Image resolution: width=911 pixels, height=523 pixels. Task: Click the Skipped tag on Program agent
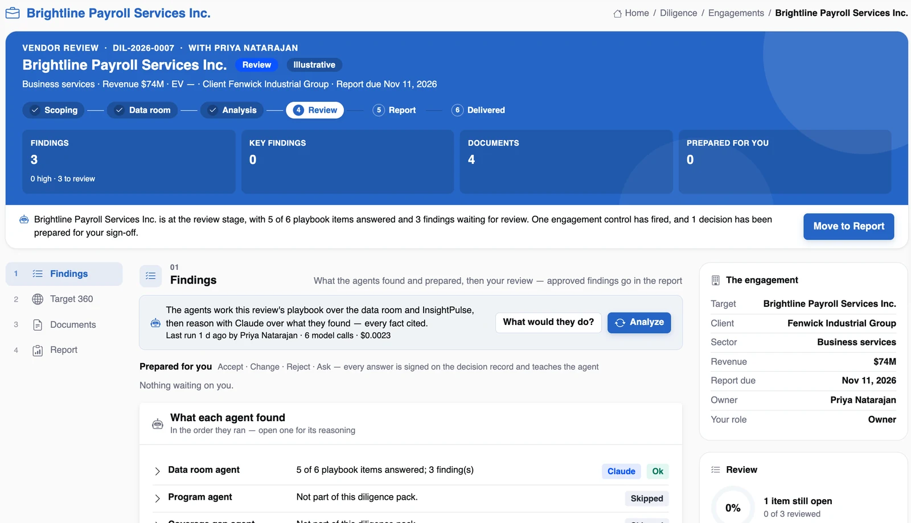(x=647, y=499)
